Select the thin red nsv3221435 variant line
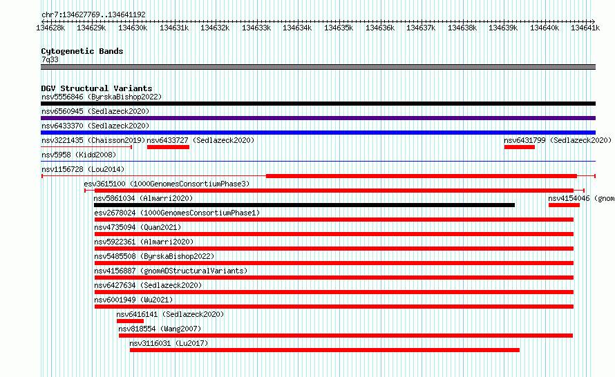 click(86, 147)
